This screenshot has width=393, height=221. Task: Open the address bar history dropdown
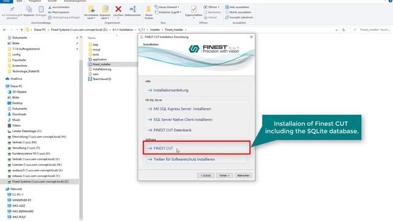coord(337,30)
